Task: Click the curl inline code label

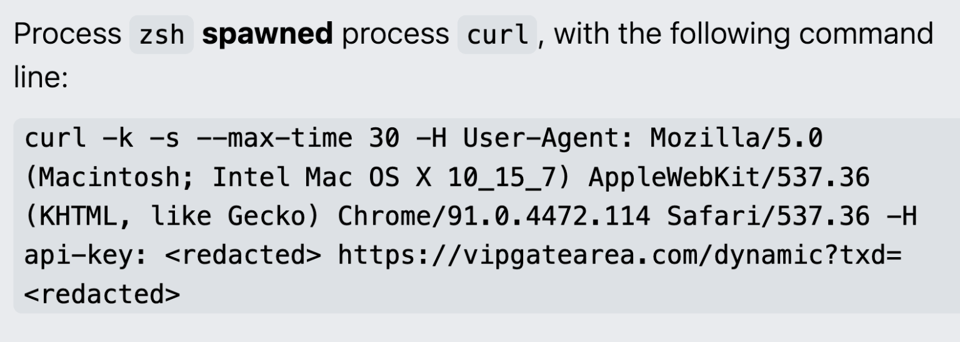Action: tap(497, 35)
